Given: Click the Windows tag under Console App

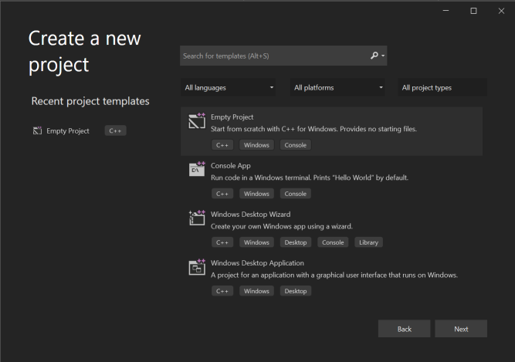Looking at the screenshot, I should pyautogui.click(x=256, y=194).
